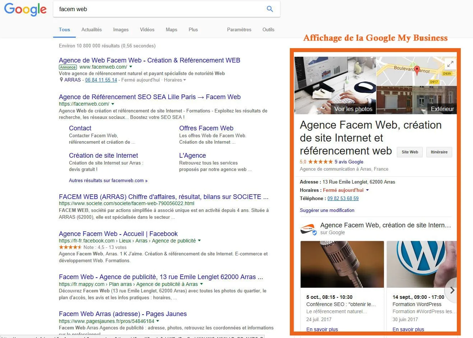Click the Environ 10 800 000 résultats text

coord(107,46)
